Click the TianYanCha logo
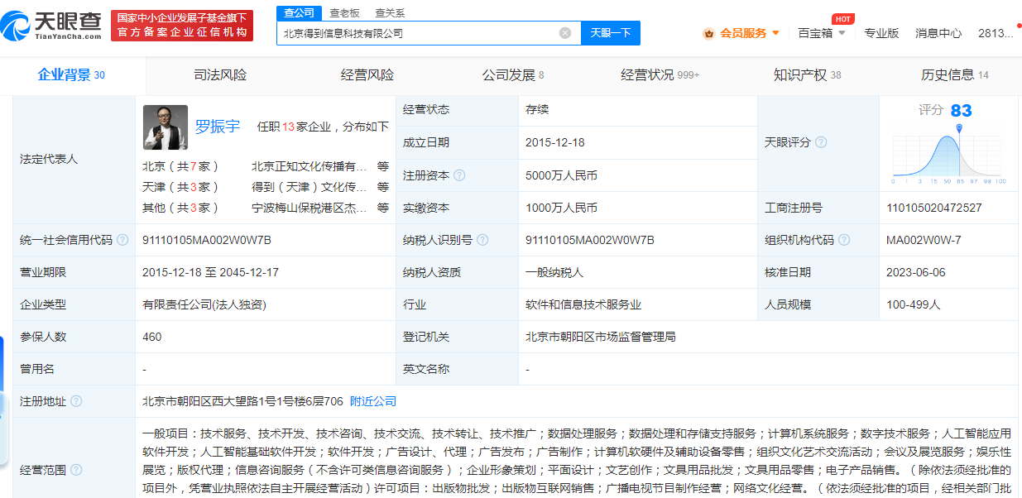The width and height of the screenshot is (1022, 498). click(x=51, y=25)
